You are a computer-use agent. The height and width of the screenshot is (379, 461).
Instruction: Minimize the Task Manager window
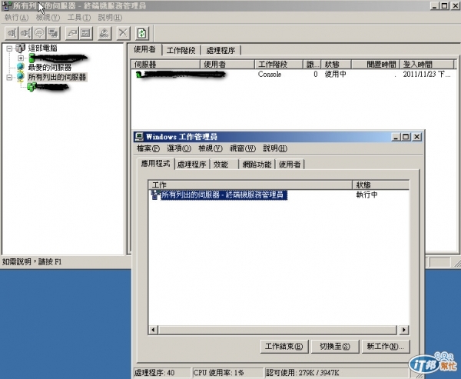(x=396, y=137)
